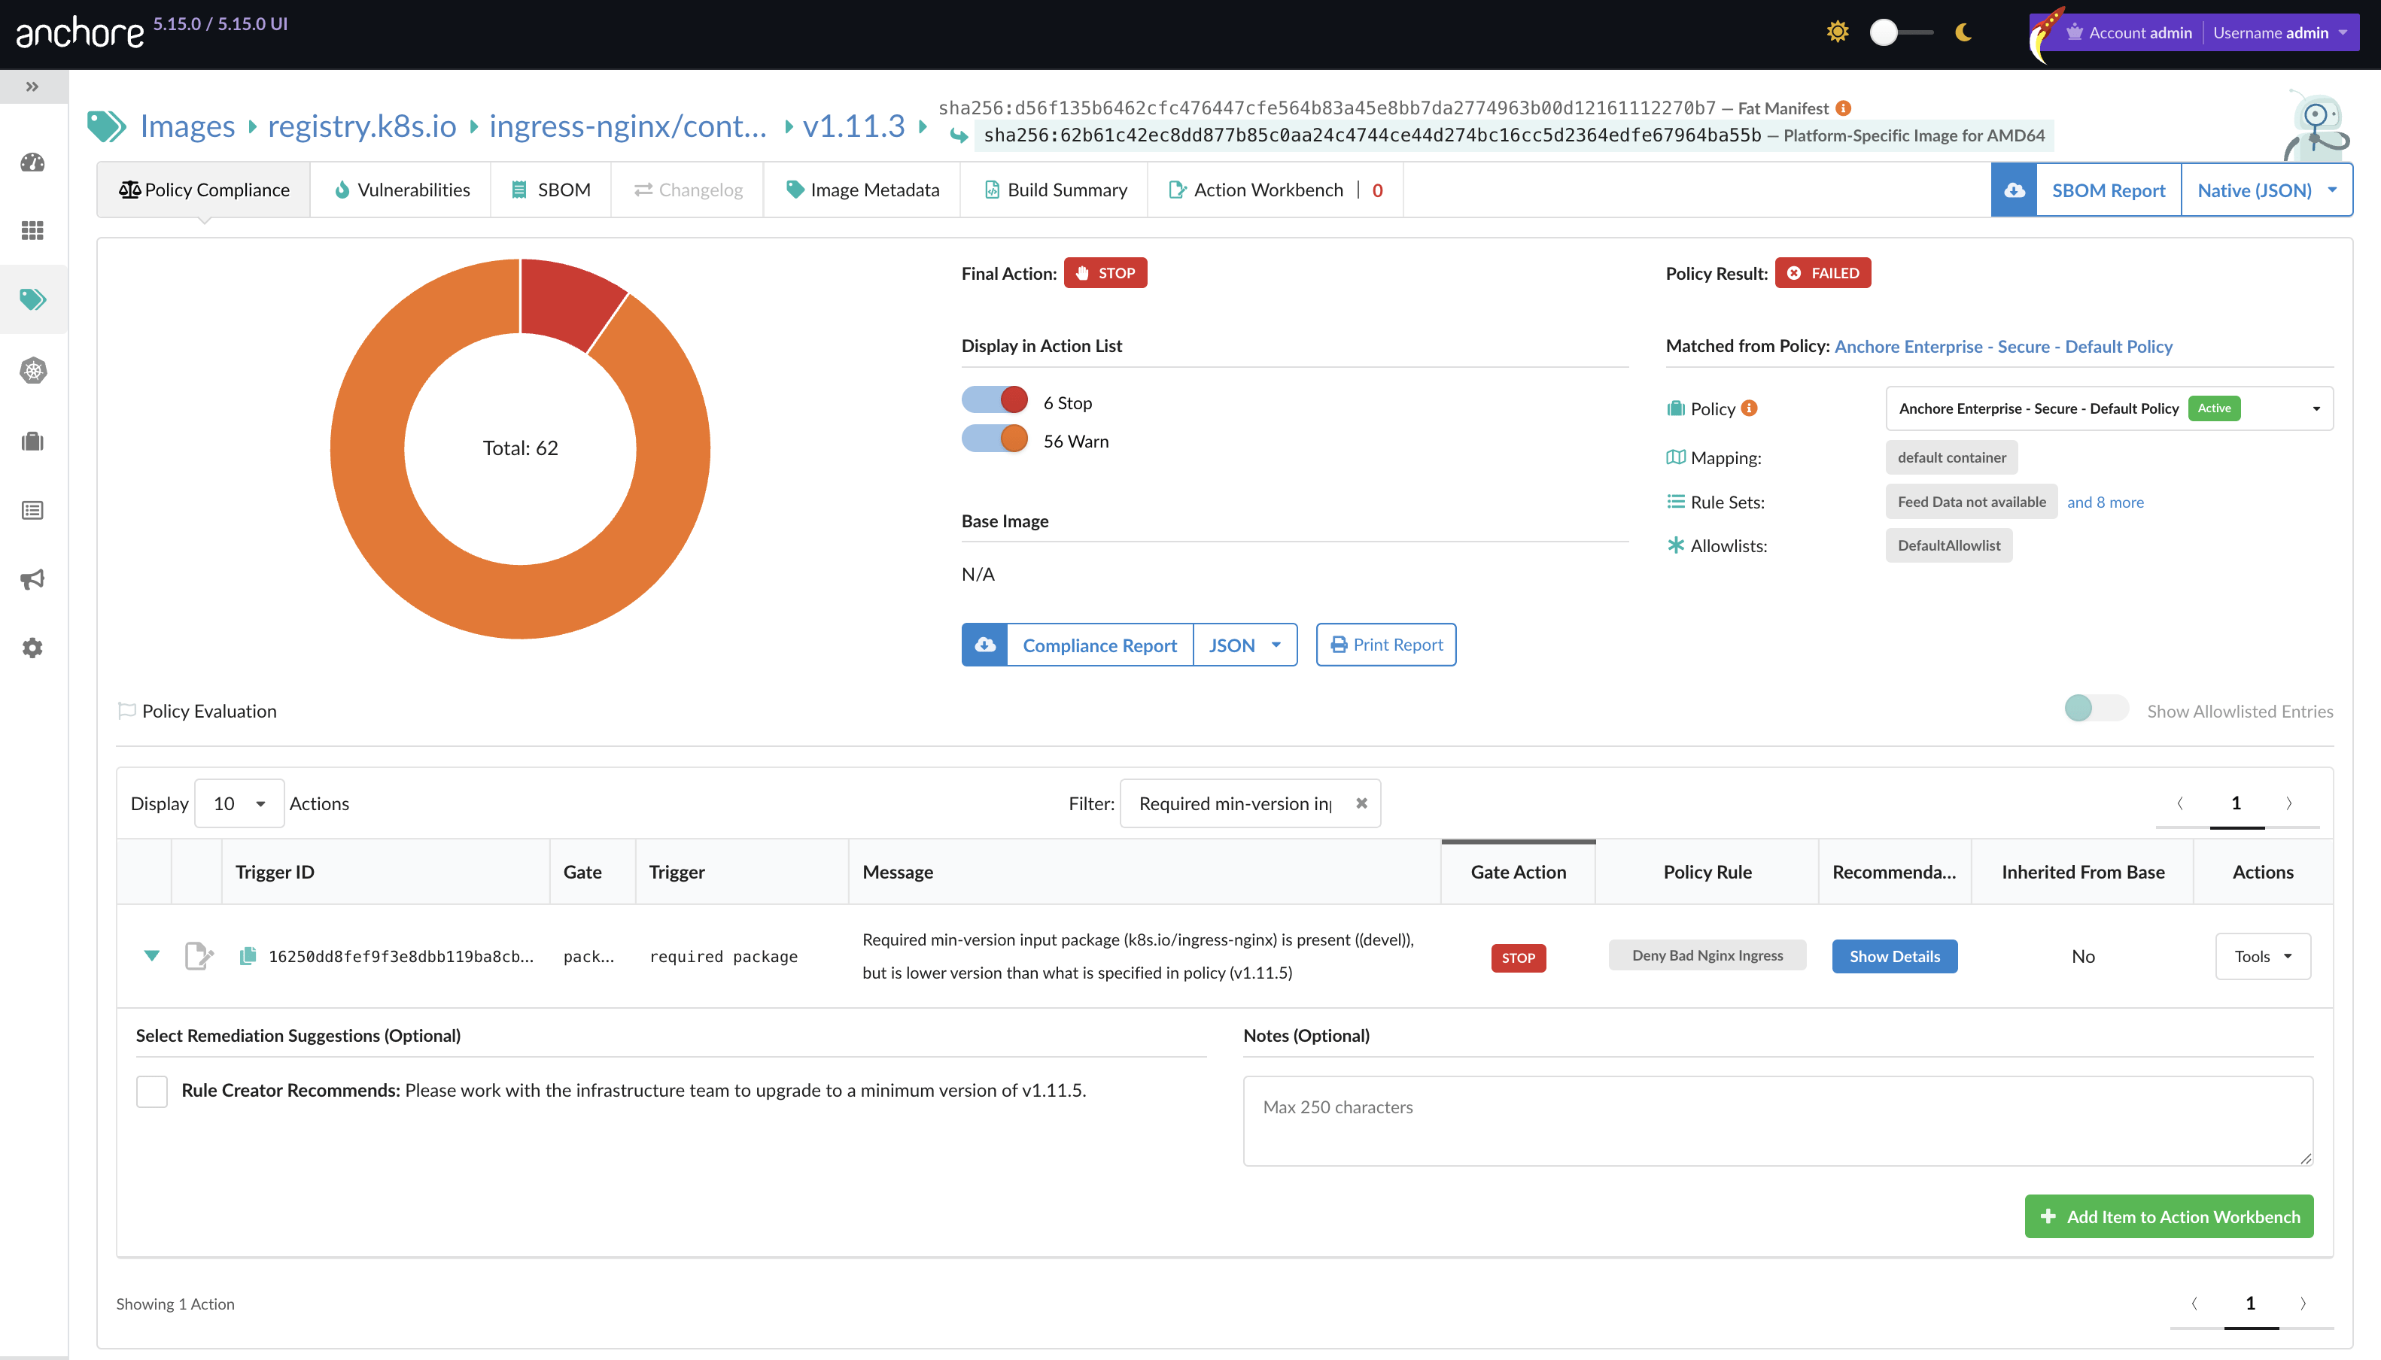Image resolution: width=2381 pixels, height=1360 pixels.
Task: Click Show Details button
Action: tap(1894, 957)
